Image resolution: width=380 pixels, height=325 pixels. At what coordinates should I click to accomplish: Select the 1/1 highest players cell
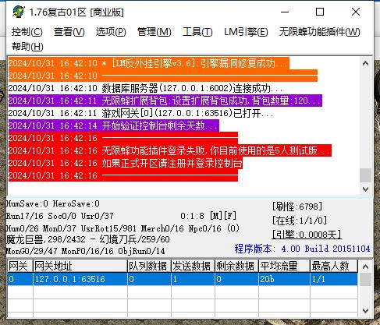click(334, 279)
